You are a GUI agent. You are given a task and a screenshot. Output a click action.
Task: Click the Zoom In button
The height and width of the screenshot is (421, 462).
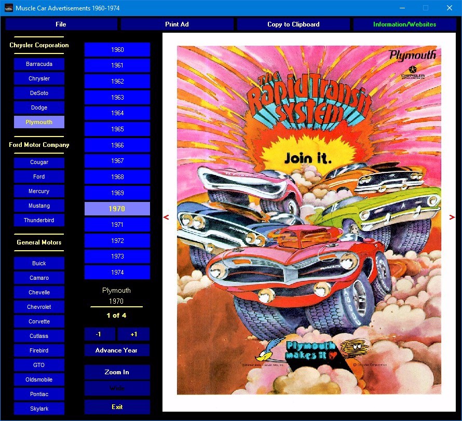[x=117, y=372]
